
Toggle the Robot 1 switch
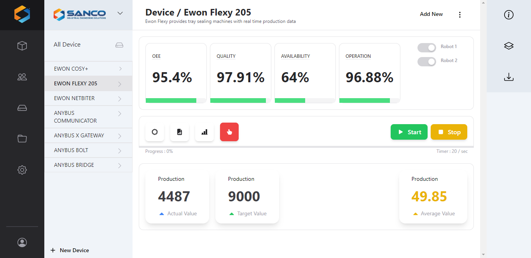pos(427,47)
